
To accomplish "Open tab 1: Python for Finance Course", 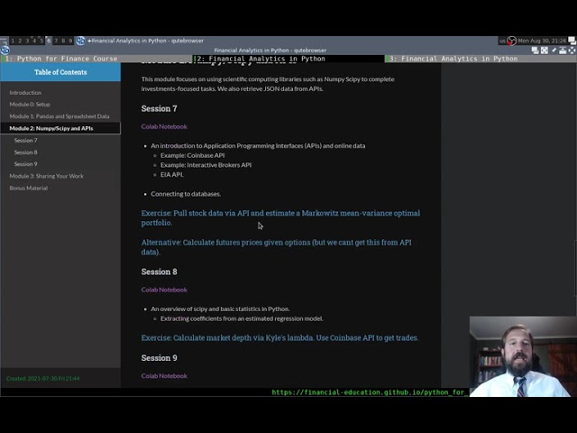I will 96,59.
